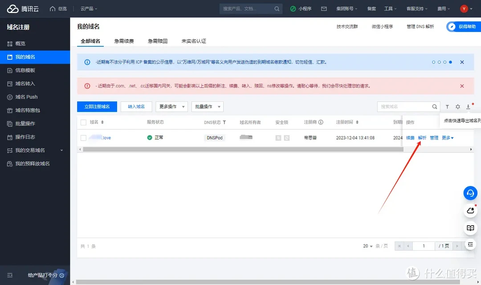
Task: Open the message mail icon
Action: pyautogui.click(x=324, y=8)
